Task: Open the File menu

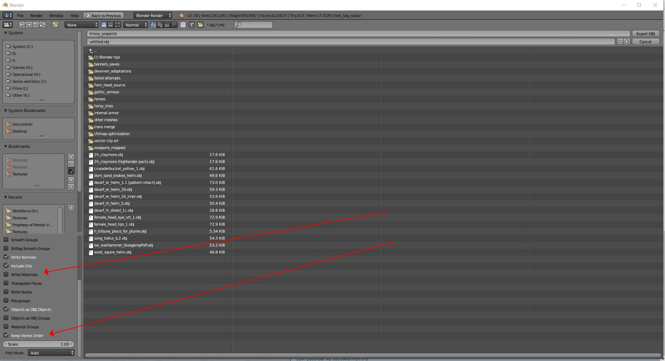Action: [x=20, y=15]
